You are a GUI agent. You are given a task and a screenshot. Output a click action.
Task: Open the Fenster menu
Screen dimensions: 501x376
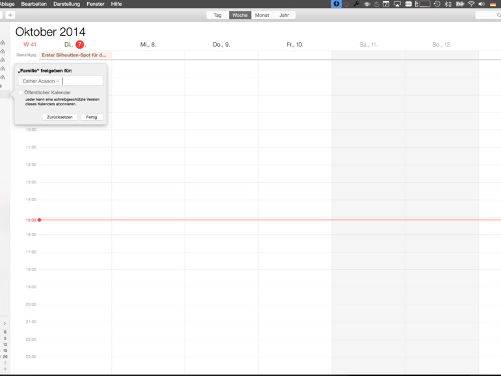point(96,4)
